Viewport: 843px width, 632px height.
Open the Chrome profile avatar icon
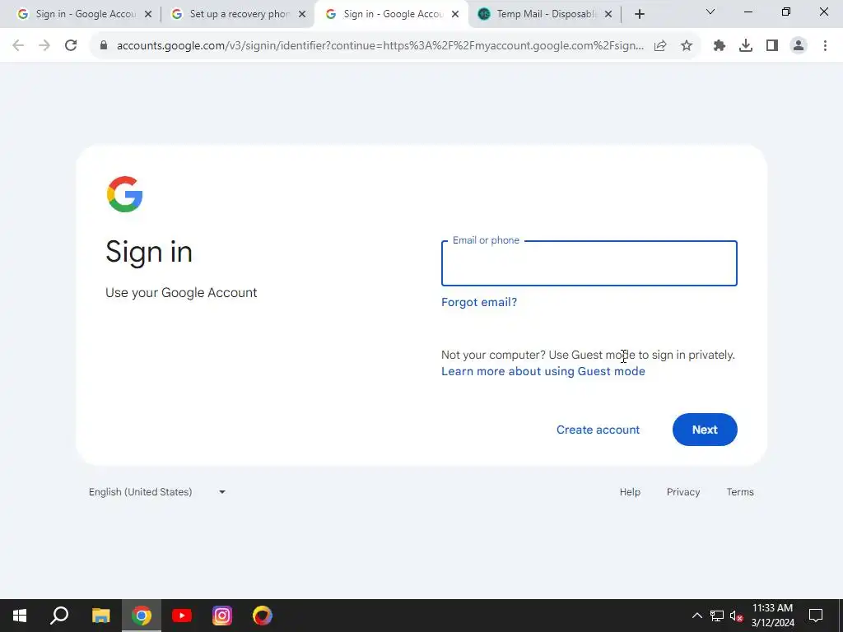coord(799,45)
